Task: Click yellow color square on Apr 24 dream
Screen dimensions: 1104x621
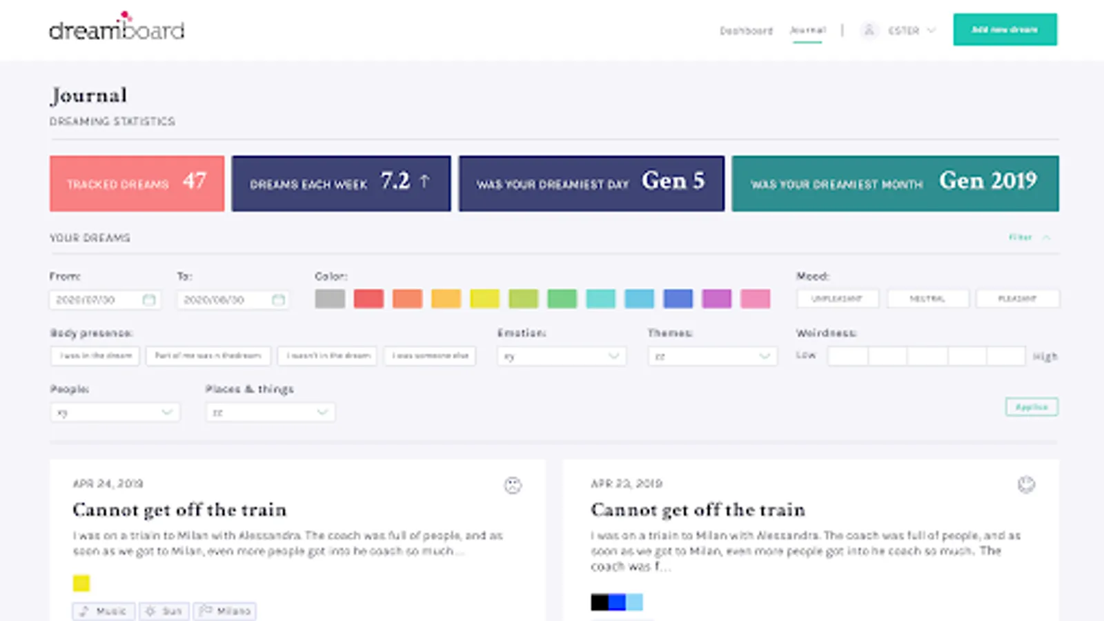Action: [81, 583]
